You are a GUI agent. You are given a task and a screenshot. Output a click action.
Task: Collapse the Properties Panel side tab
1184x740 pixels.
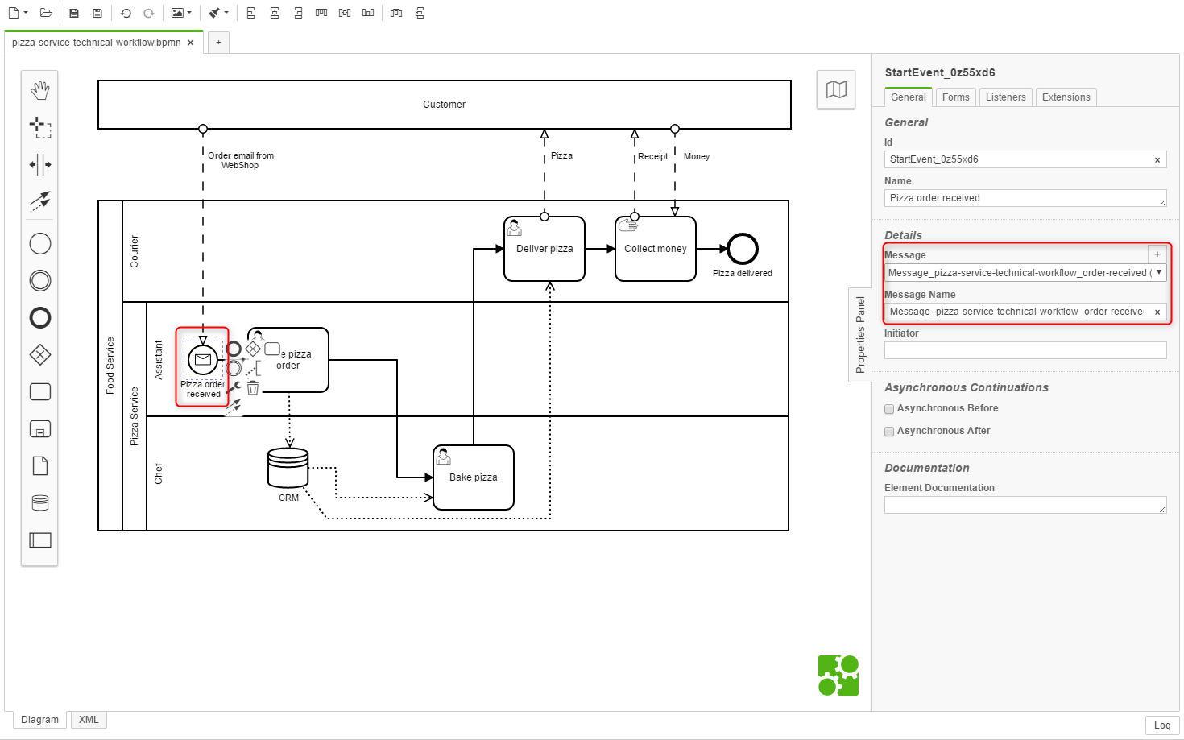(860, 334)
